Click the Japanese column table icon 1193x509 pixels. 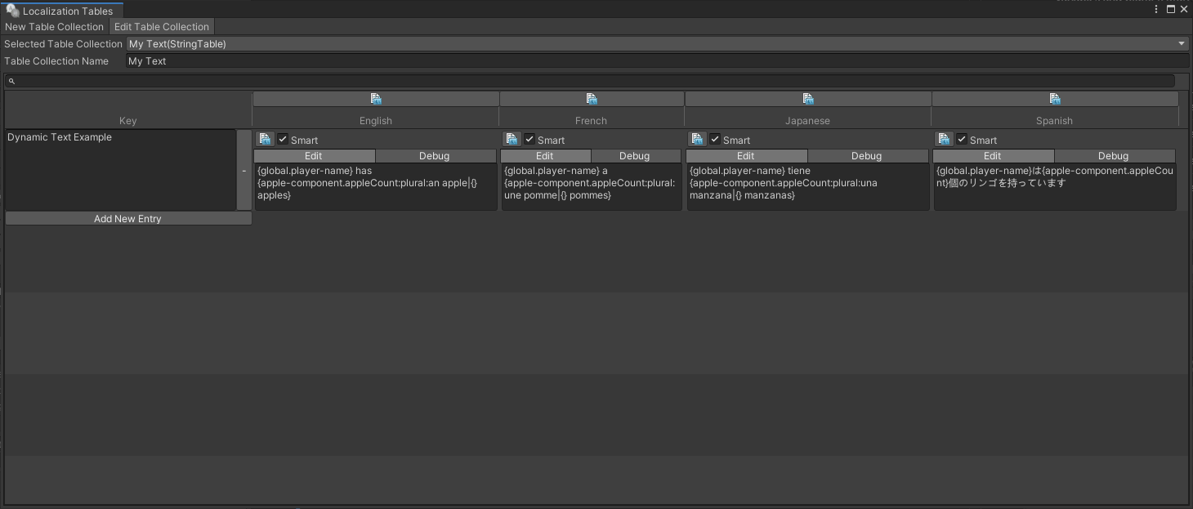808,99
